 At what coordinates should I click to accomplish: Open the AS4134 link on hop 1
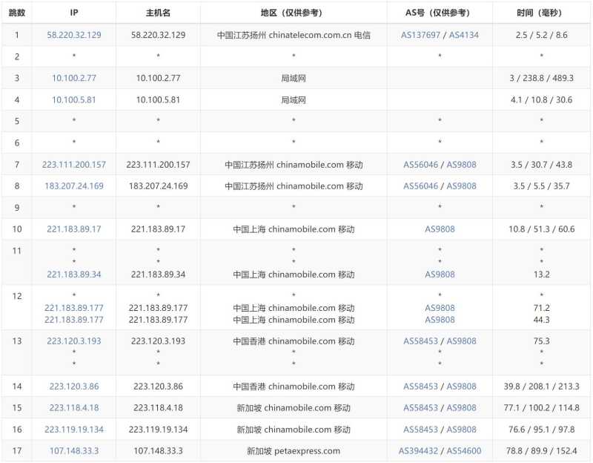pyautogui.click(x=463, y=34)
